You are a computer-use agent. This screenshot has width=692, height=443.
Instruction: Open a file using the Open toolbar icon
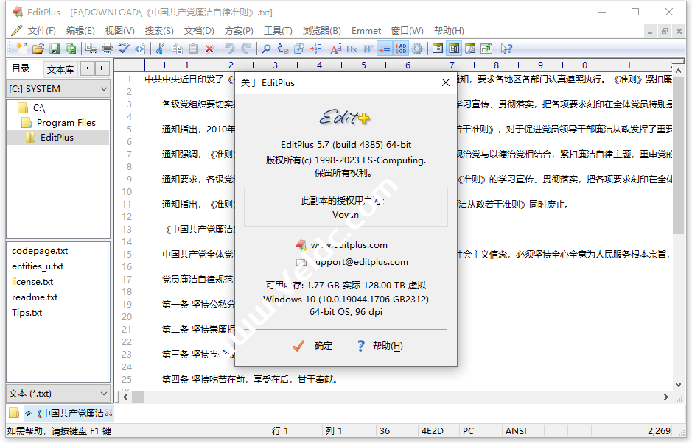39,49
